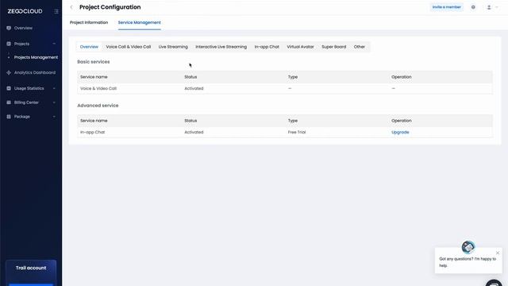Expand the Billing Center chevron
Image resolution: width=508 pixels, height=286 pixels.
tap(54, 102)
